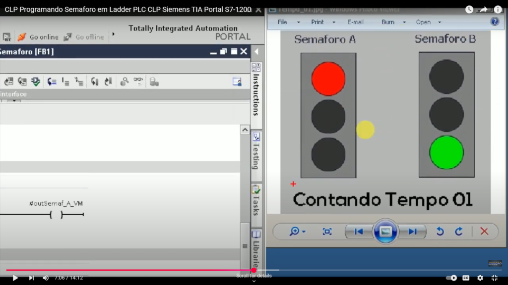Image resolution: width=508 pixels, height=285 pixels.
Task: Select the #outSemaf_A_VM coil
Action: tap(57, 215)
